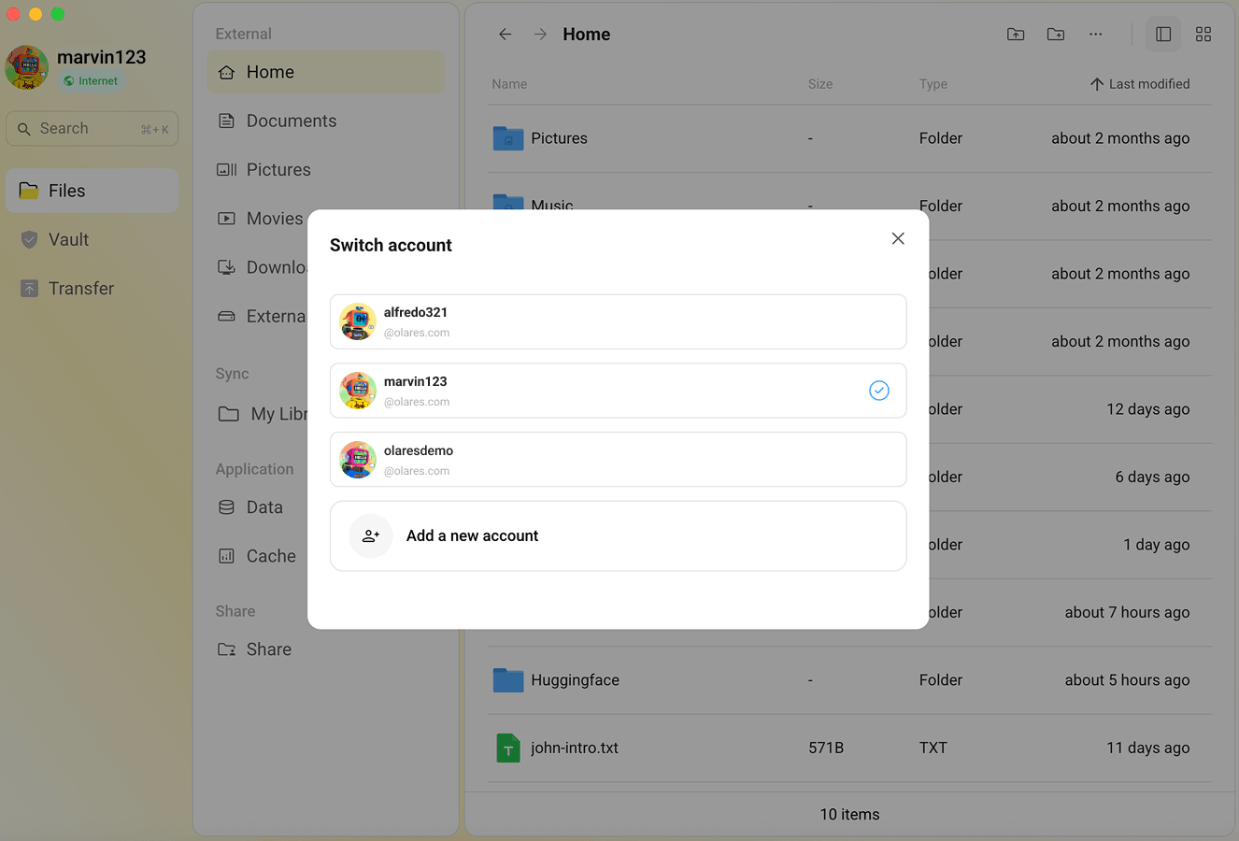Image resolution: width=1239 pixels, height=841 pixels.
Task: Select the checkmark next to marvin123 account
Action: coord(878,391)
